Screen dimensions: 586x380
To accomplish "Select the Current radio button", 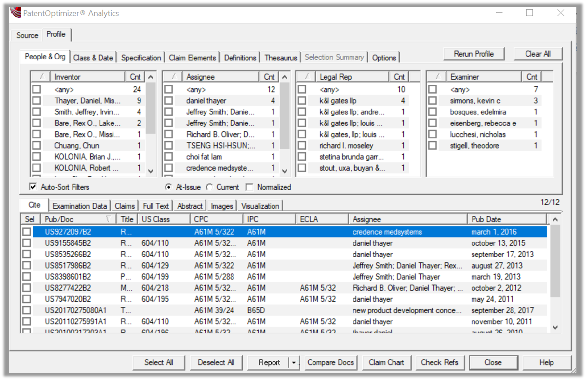I will point(210,187).
